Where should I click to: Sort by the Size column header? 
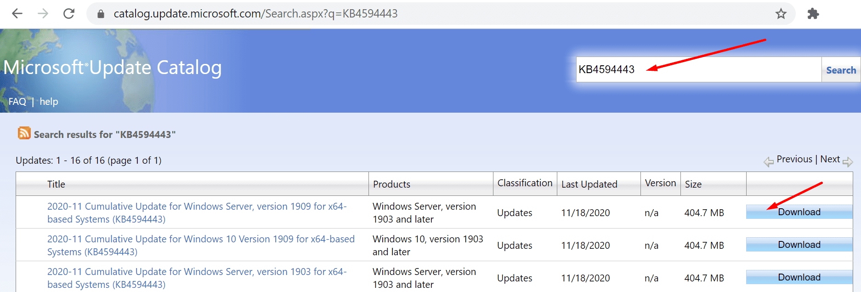pos(693,184)
